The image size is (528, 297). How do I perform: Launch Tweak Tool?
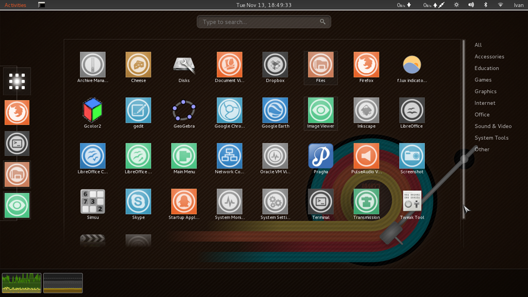412,204
